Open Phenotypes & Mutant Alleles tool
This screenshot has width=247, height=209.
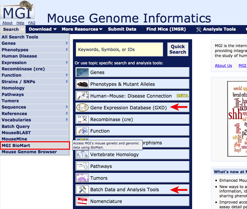click(x=132, y=84)
